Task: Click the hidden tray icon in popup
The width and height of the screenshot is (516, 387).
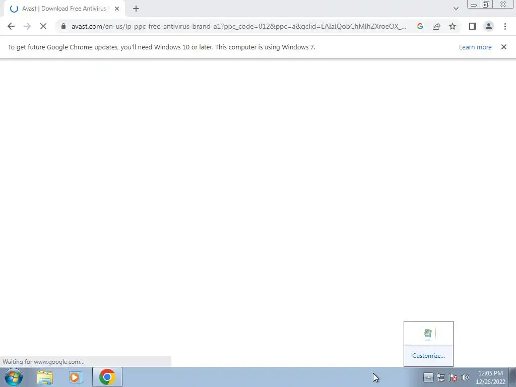Action: (x=428, y=334)
